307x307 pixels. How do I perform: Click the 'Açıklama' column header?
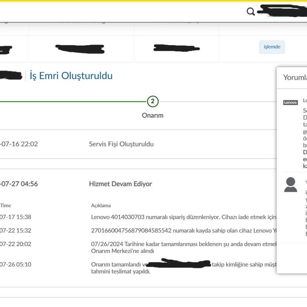101,205
